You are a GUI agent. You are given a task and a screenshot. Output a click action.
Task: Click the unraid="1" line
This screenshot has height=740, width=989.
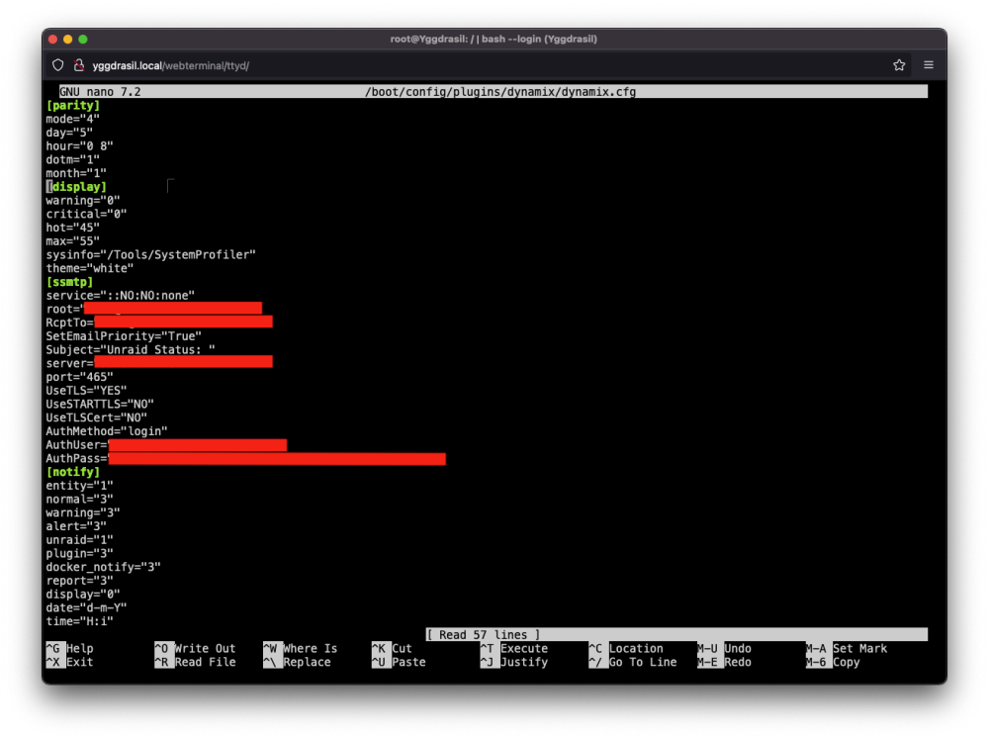pyautogui.click(x=79, y=540)
